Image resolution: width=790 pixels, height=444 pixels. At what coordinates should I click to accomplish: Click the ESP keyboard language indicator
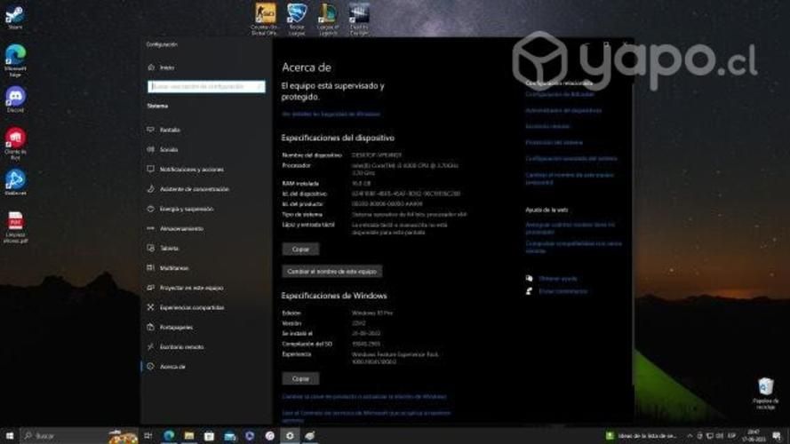731,435
